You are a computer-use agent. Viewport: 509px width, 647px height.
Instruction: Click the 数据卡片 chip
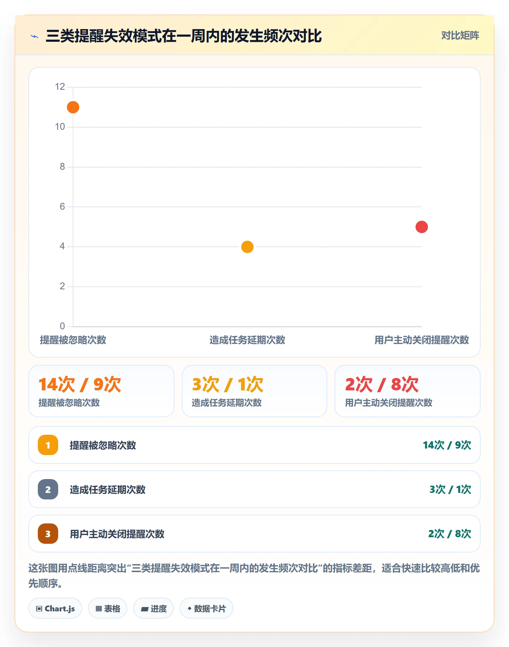(207, 608)
